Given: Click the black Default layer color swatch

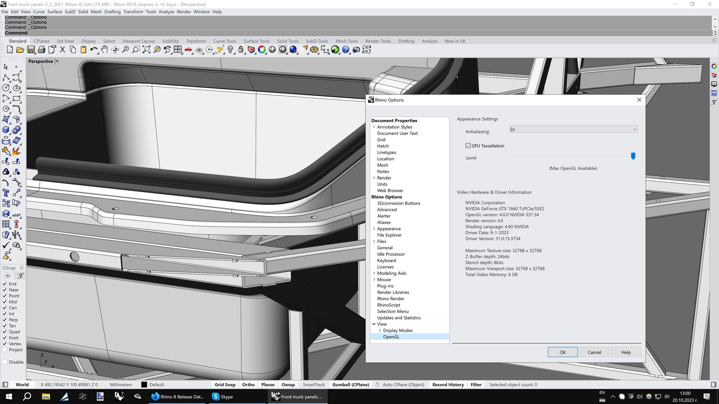Looking at the screenshot, I should click(144, 385).
